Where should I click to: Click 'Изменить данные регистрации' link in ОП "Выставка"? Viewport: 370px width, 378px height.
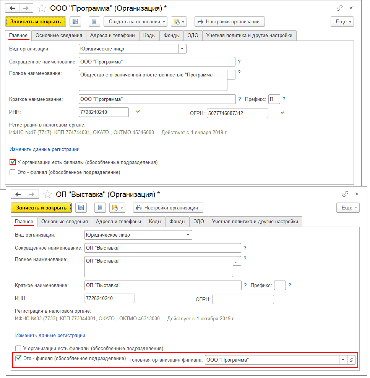[50, 335]
